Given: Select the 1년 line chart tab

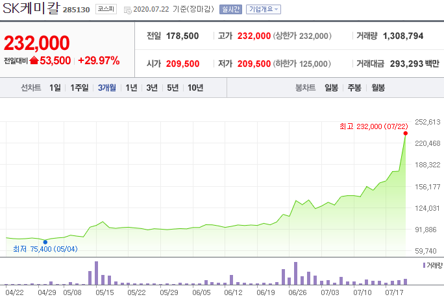Looking at the screenshot, I should (131, 88).
